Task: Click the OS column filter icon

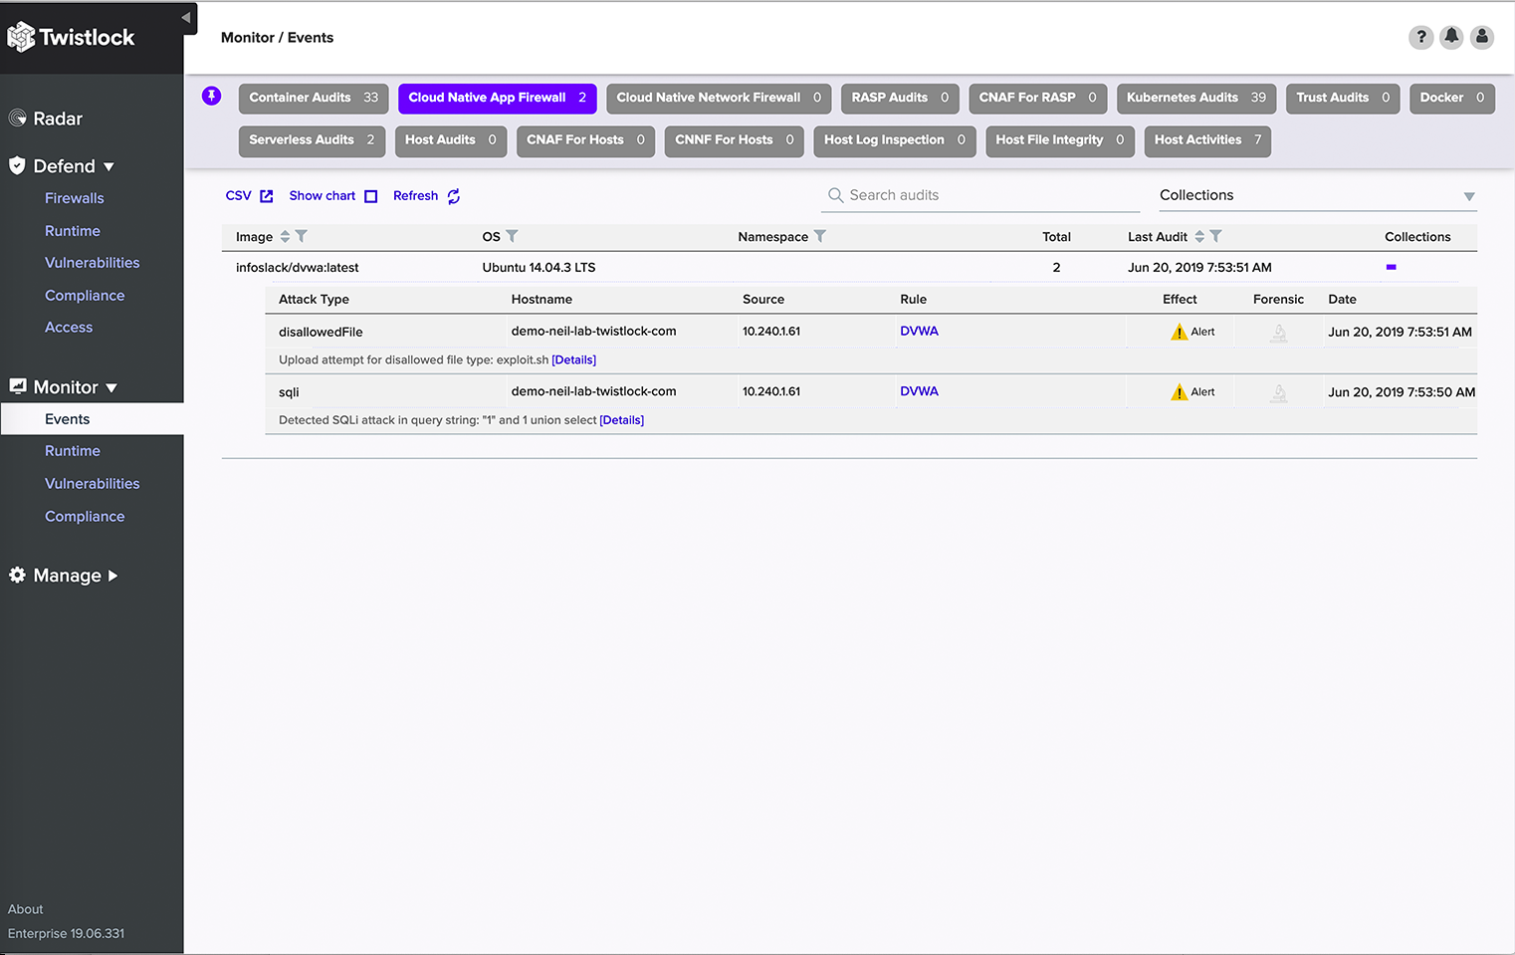Action: pyautogui.click(x=512, y=237)
